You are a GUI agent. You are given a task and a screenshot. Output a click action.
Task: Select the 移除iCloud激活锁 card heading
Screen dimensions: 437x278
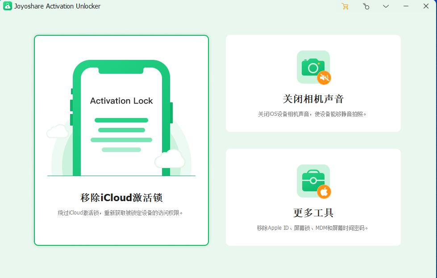(x=121, y=198)
